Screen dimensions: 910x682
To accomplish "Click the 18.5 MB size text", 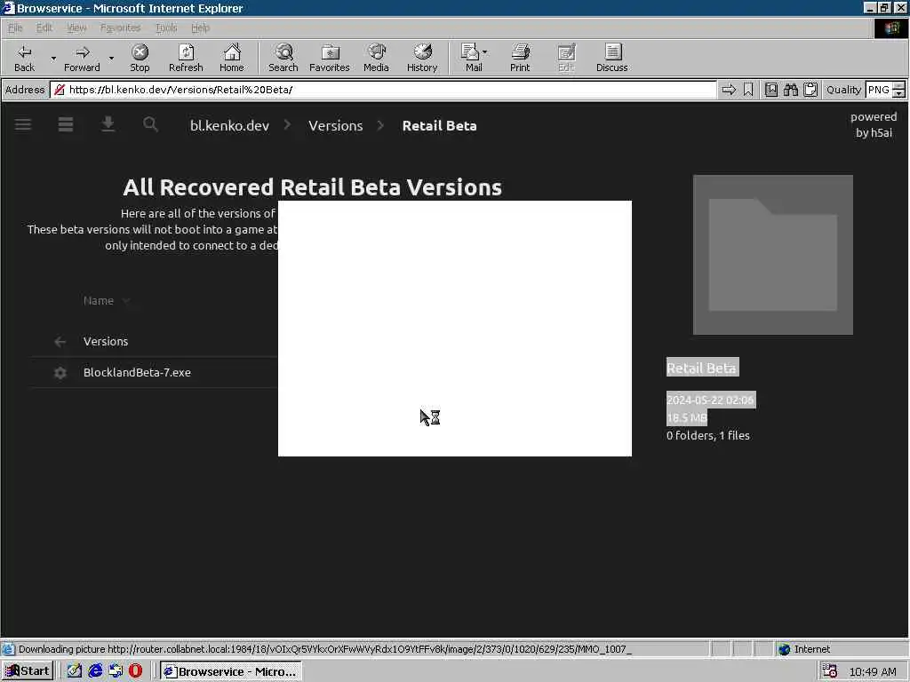I will click(687, 417).
